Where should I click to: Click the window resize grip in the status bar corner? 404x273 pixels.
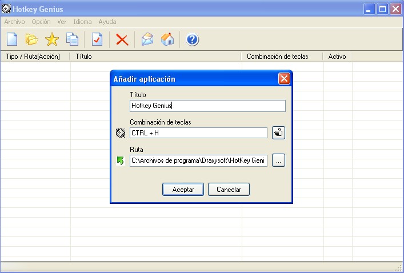point(399,267)
